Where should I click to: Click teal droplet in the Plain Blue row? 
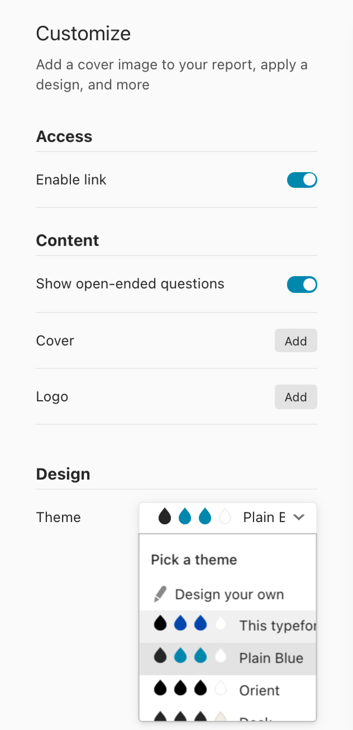pyautogui.click(x=180, y=656)
